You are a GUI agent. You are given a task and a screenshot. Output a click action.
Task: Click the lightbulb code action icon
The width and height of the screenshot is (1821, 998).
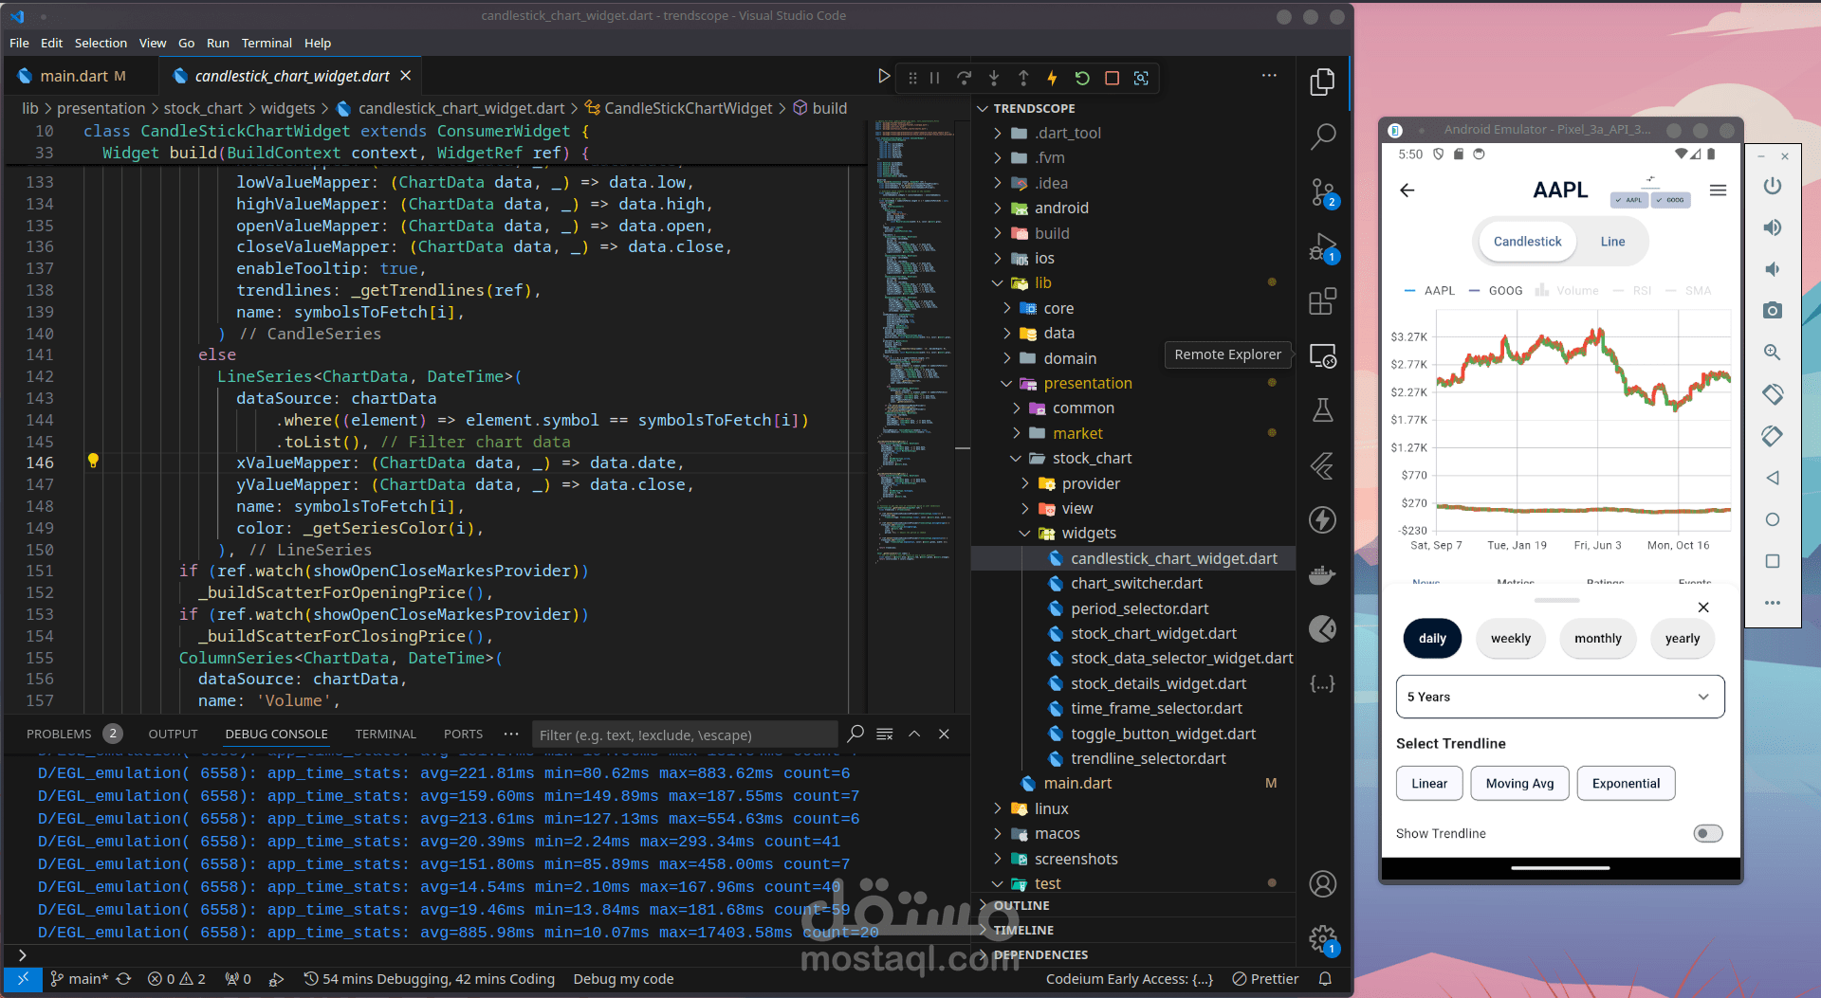click(x=93, y=461)
